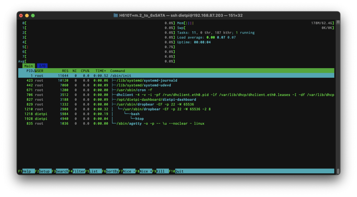Click F10 Quit
The height and width of the screenshot is (197, 357).
point(176,171)
